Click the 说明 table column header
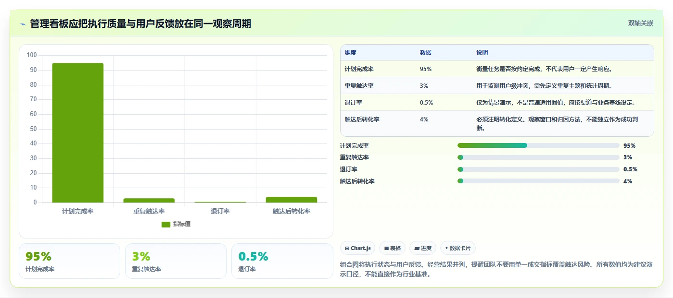 (x=482, y=53)
